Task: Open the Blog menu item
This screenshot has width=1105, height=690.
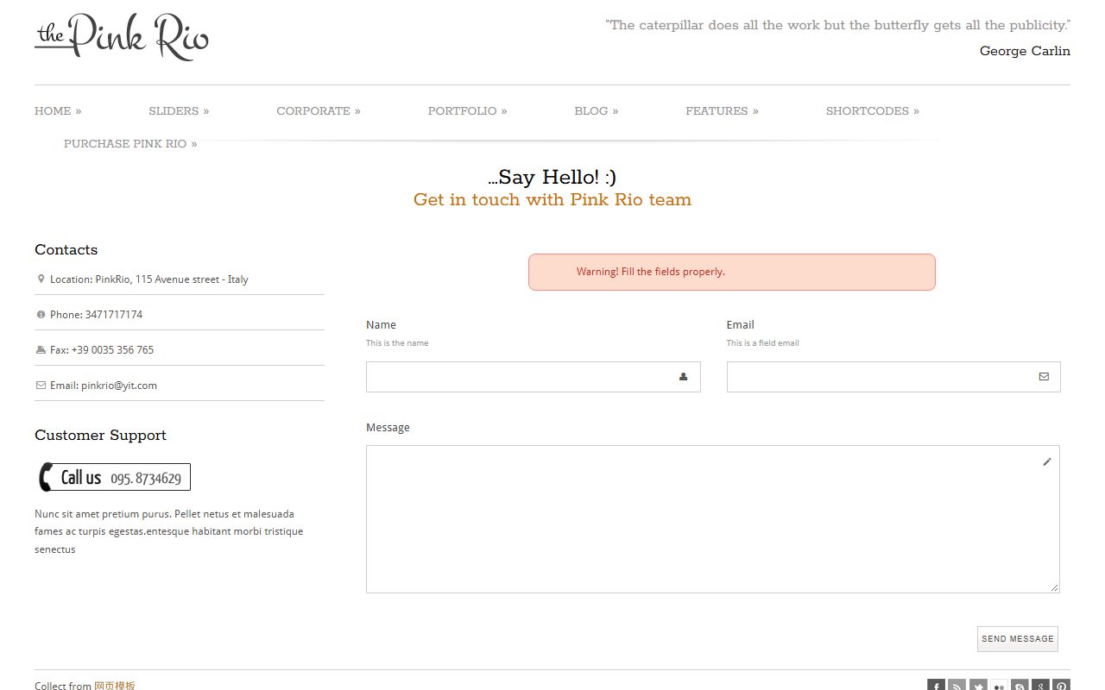Action: (597, 111)
